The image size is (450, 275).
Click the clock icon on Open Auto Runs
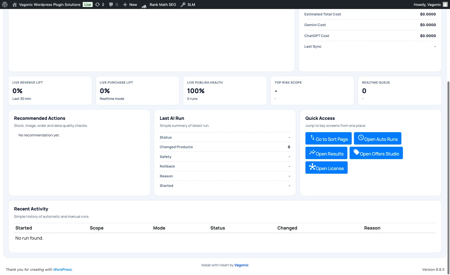pos(361,137)
